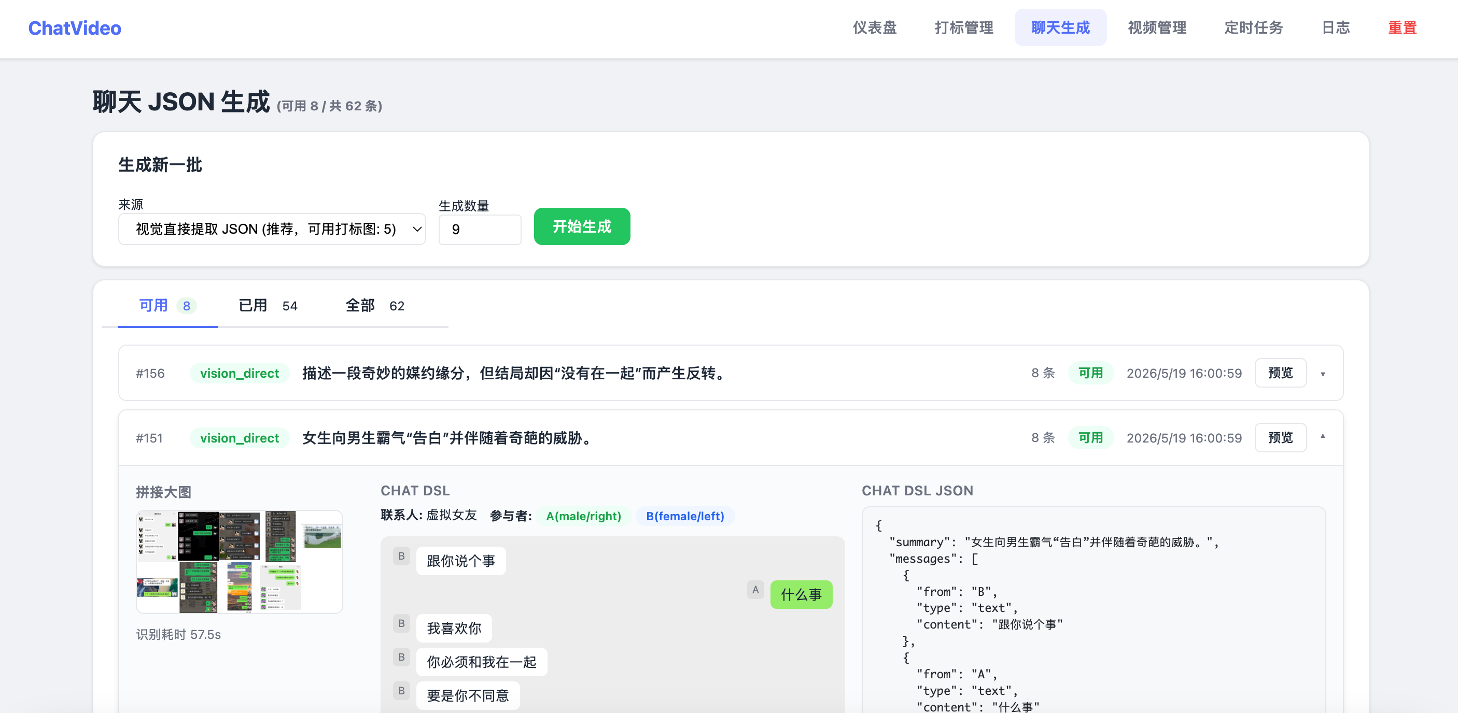Click the green 什么事 chat bubble
This screenshot has height=713, width=1458.
[x=801, y=595]
